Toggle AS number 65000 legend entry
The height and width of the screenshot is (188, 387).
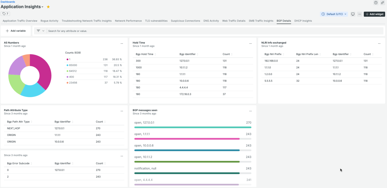pyautogui.click(x=73, y=65)
